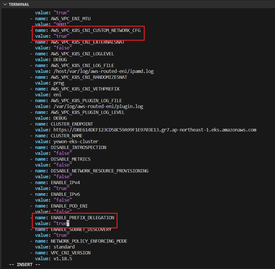Click the eni value text
This screenshot has width=275, height=269.
(x=57, y=95)
